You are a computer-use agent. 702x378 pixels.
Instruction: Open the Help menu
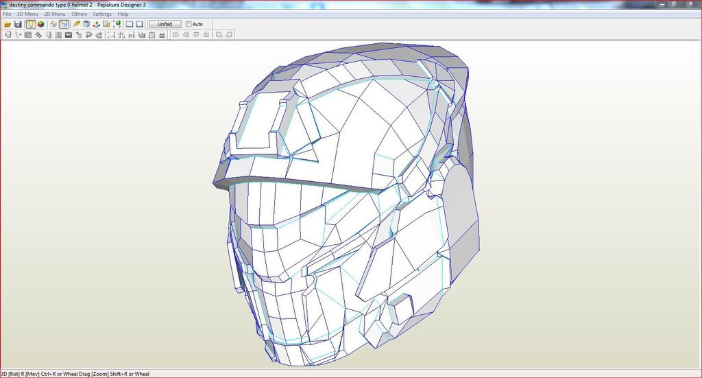click(123, 14)
